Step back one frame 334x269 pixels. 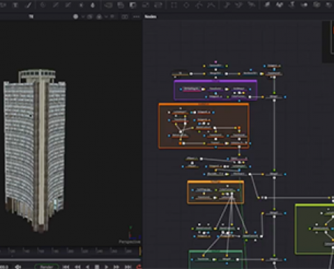(77, 267)
